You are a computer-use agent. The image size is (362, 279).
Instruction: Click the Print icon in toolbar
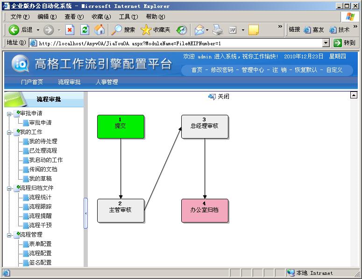(218, 30)
